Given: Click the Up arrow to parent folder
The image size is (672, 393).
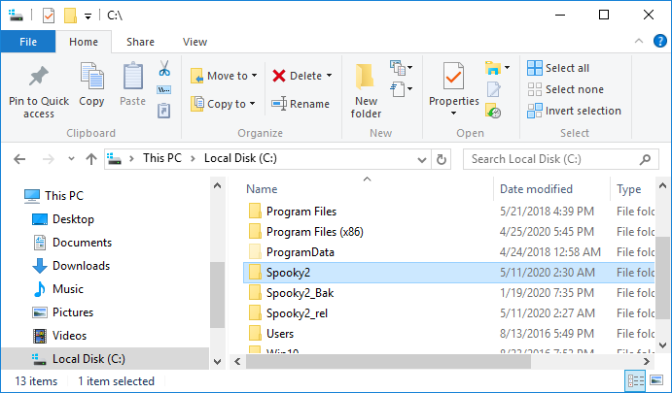Looking at the screenshot, I should click(90, 159).
